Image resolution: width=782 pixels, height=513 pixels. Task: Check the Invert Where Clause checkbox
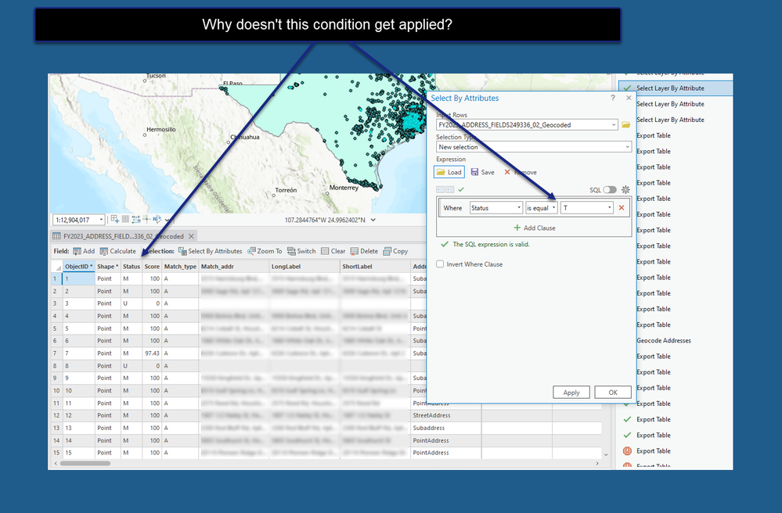point(440,264)
